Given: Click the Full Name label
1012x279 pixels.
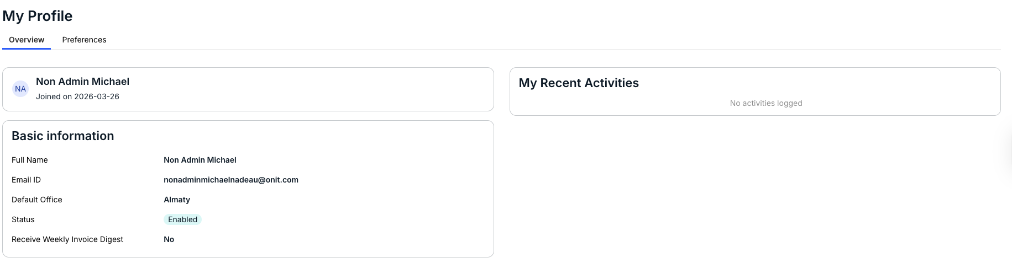Looking at the screenshot, I should [30, 160].
